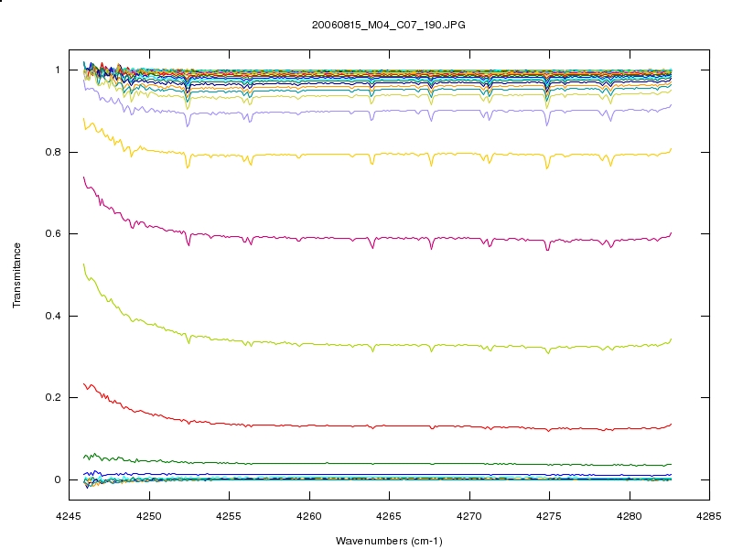Click the x-axis tick label 4245

coord(69,516)
